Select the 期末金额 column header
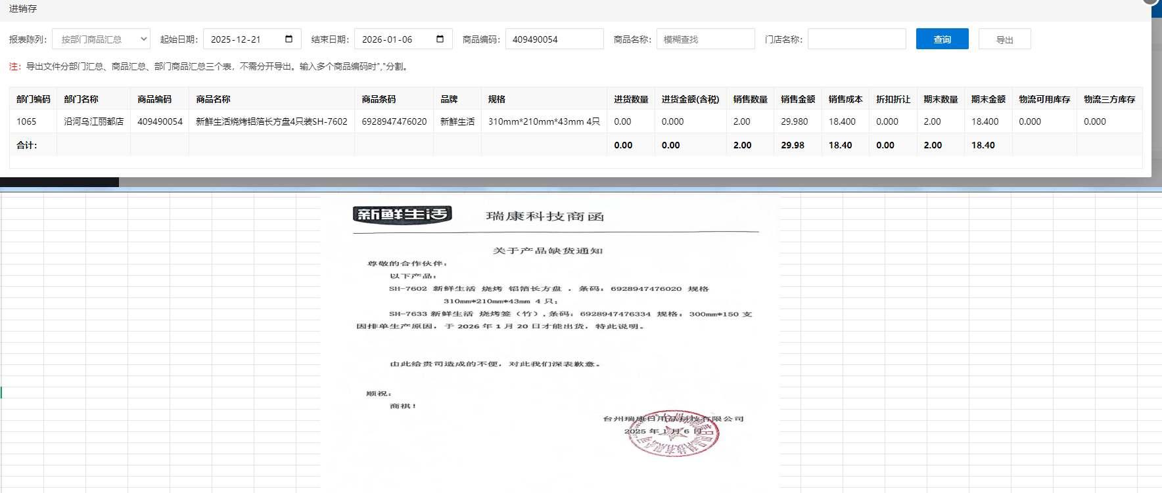Screen dimensions: 1162x493 [988, 99]
